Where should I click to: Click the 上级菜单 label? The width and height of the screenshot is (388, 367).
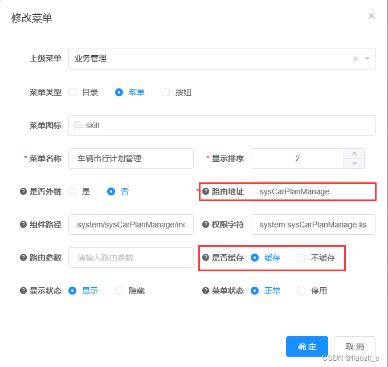click(x=46, y=59)
